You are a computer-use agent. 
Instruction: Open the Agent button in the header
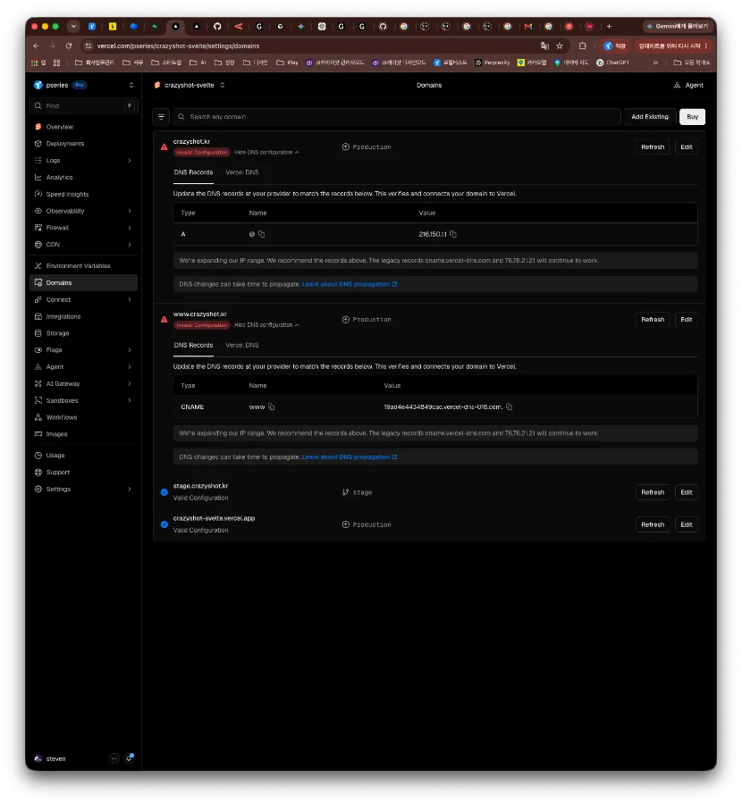[688, 85]
